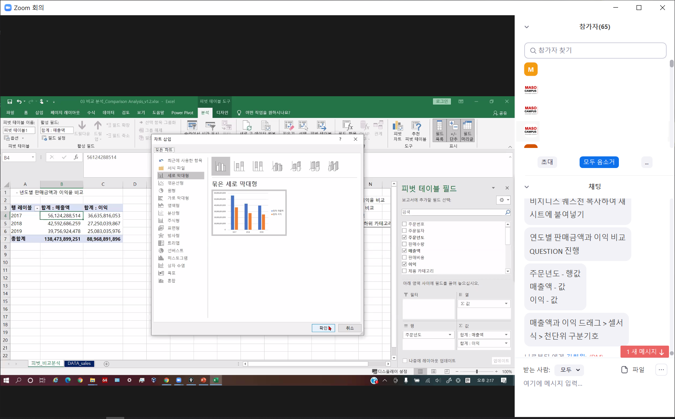The image size is (675, 419).
Task: Enable 나중에 레이아웃 업데이트 checkbox
Action: (405, 361)
